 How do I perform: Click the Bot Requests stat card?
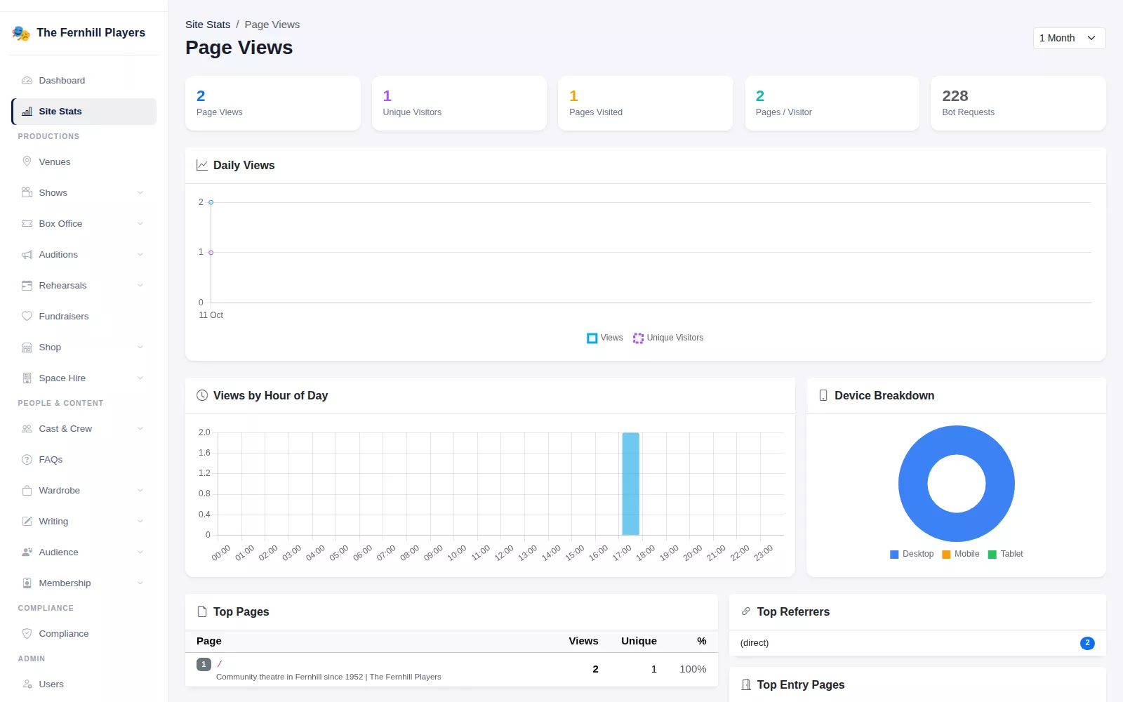coord(1018,103)
